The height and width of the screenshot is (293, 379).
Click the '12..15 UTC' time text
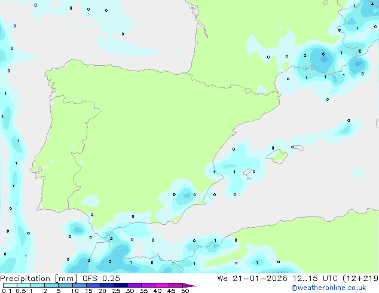click(315, 279)
